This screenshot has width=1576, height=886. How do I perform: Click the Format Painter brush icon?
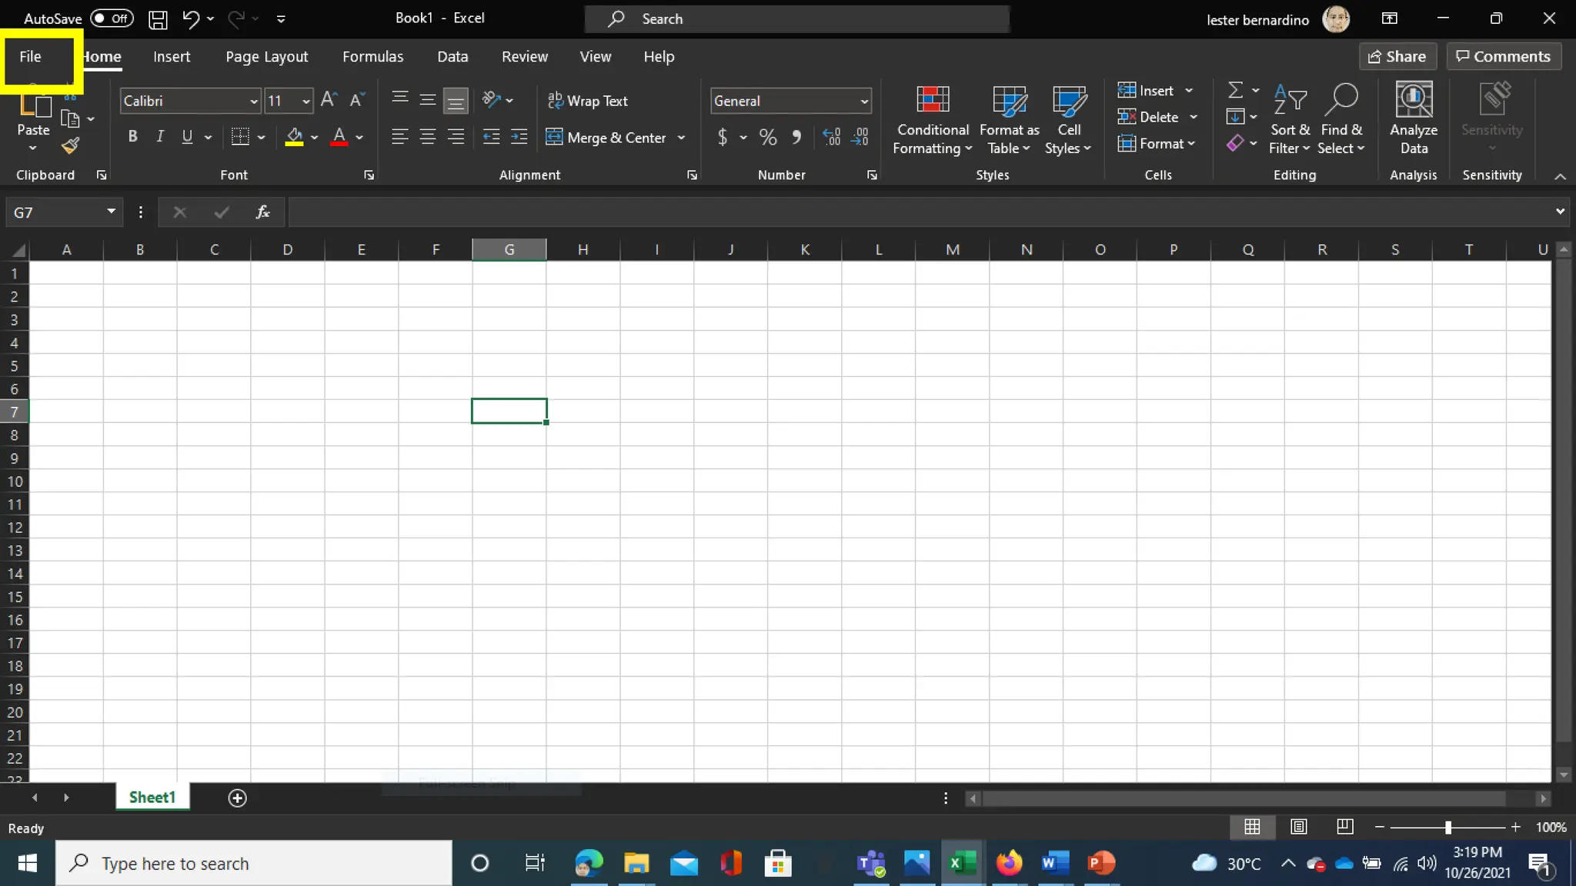(x=71, y=145)
